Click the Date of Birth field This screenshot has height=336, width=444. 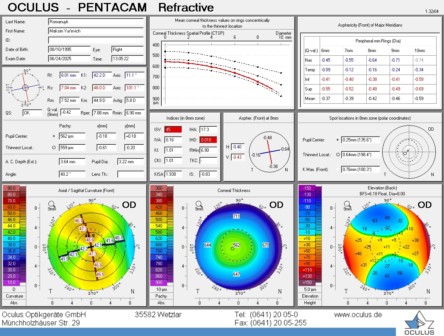70,49
